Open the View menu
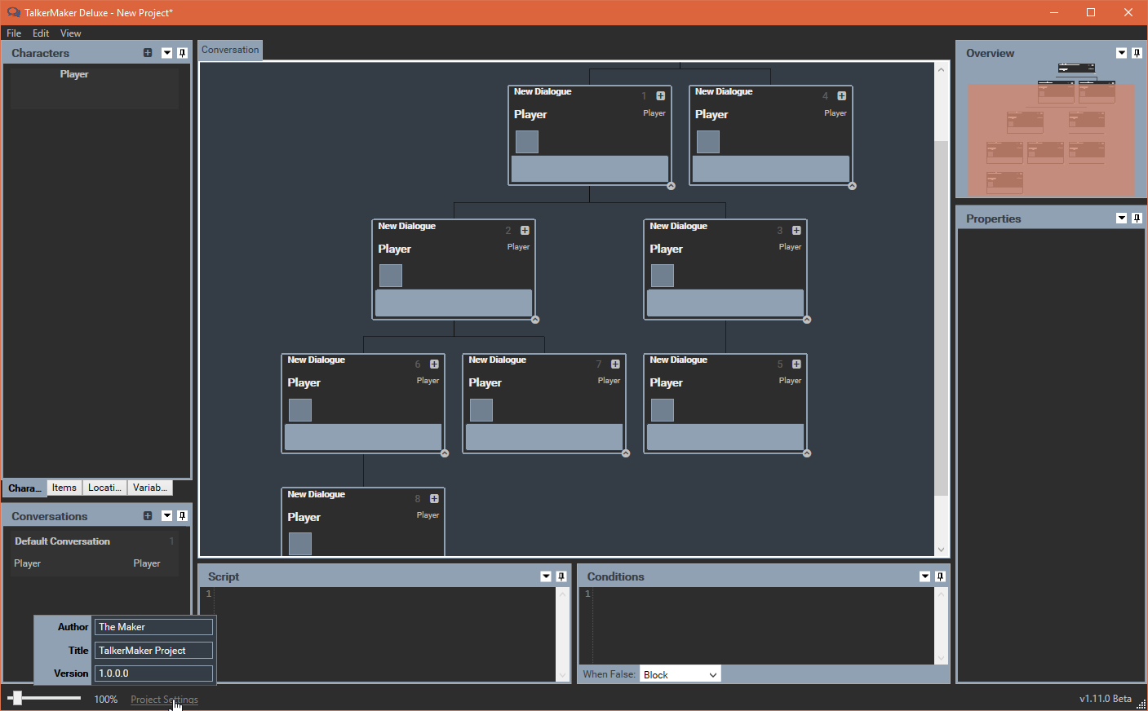Screen dimensions: 1148x711 [71, 33]
